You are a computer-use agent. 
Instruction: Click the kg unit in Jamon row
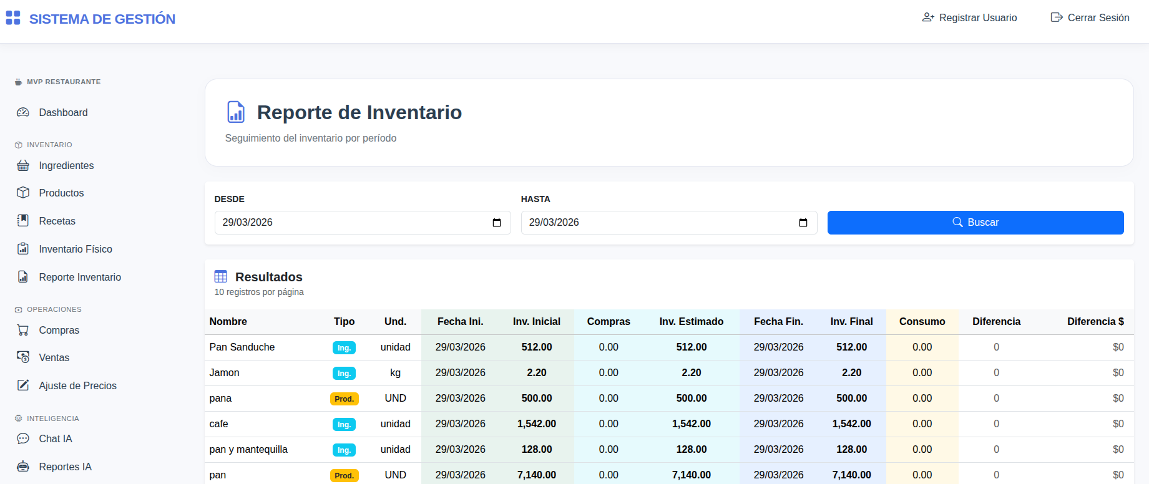point(395,372)
